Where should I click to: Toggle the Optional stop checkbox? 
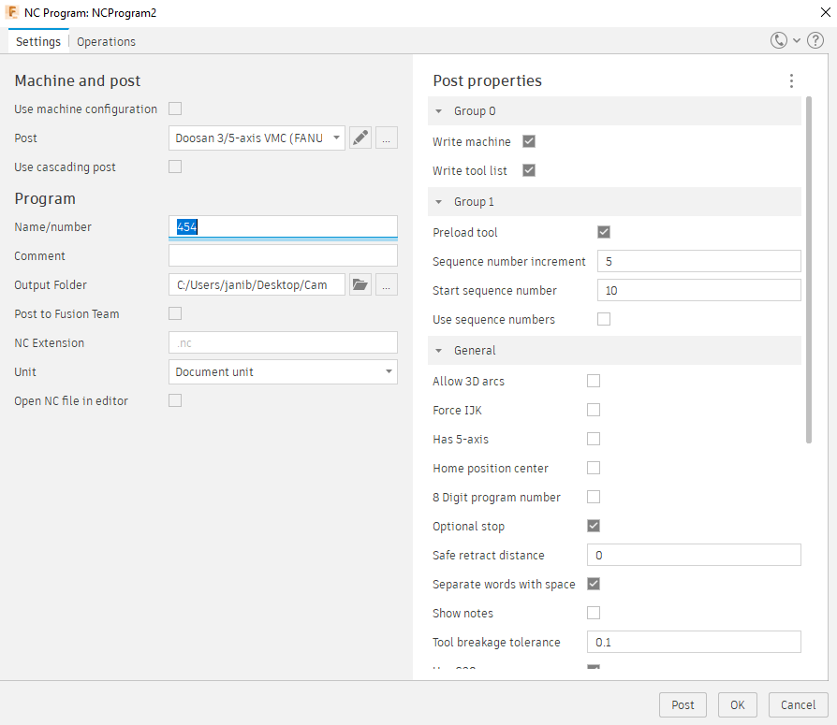click(x=594, y=527)
